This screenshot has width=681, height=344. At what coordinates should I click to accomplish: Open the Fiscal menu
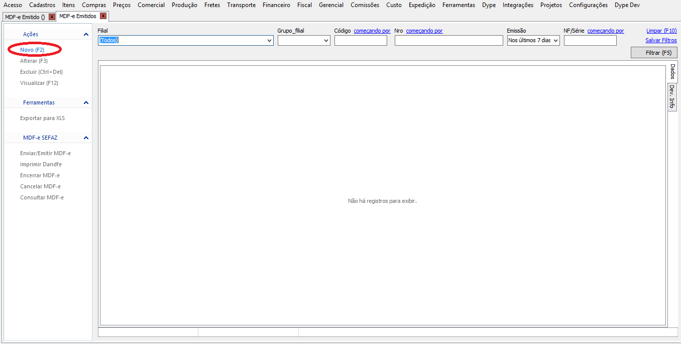pos(304,5)
